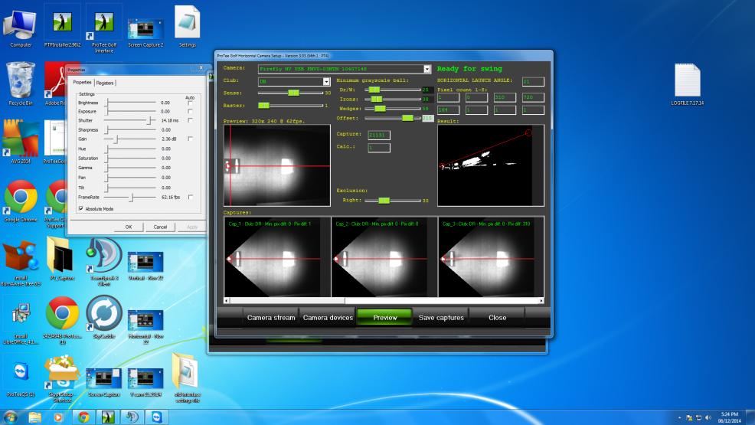Click the Horizontal Launch Angle field
The image size is (755, 425).
click(x=533, y=82)
